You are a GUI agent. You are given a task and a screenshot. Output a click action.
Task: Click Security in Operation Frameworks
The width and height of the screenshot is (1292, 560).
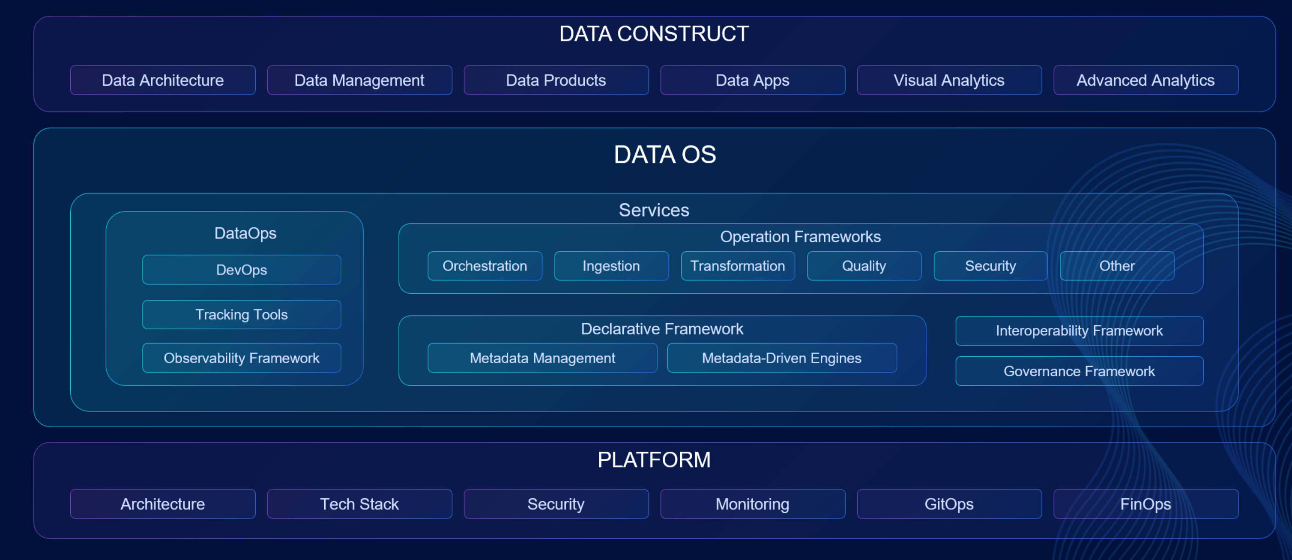point(990,266)
